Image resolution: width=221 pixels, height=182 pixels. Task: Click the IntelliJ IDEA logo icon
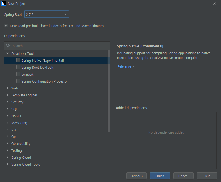4,3
